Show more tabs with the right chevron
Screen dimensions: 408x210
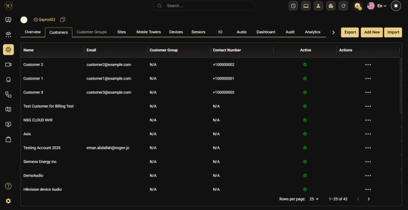pyautogui.click(x=334, y=33)
